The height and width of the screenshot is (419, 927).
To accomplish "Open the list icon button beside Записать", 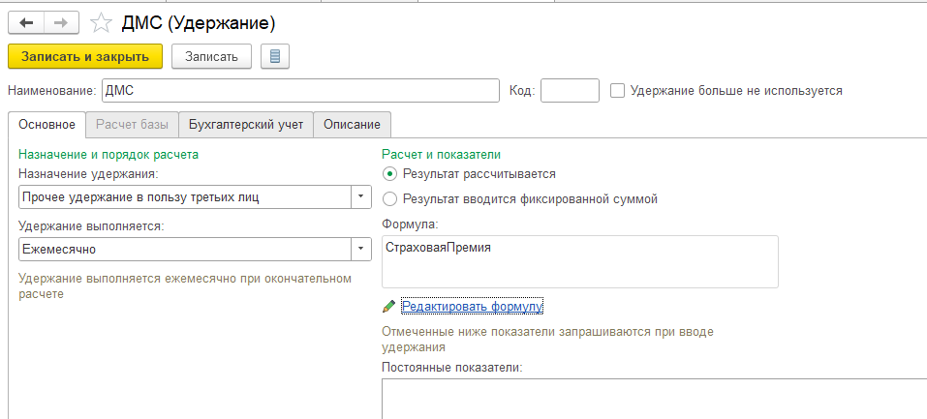I will coord(274,57).
